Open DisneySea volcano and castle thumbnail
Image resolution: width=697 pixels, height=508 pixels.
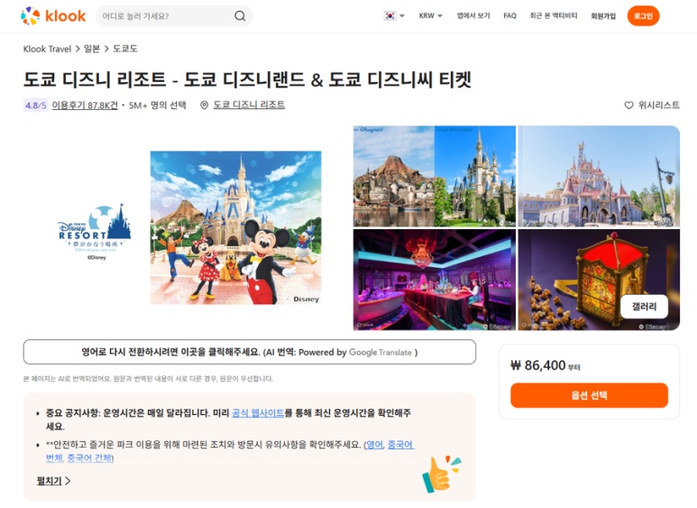click(435, 176)
